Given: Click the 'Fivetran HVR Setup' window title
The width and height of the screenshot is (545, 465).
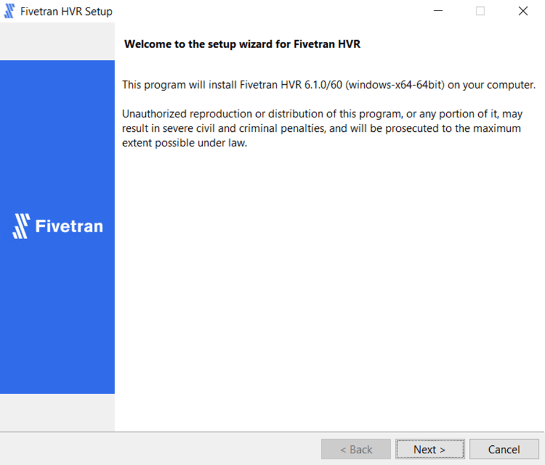Looking at the screenshot, I should click(x=66, y=12).
